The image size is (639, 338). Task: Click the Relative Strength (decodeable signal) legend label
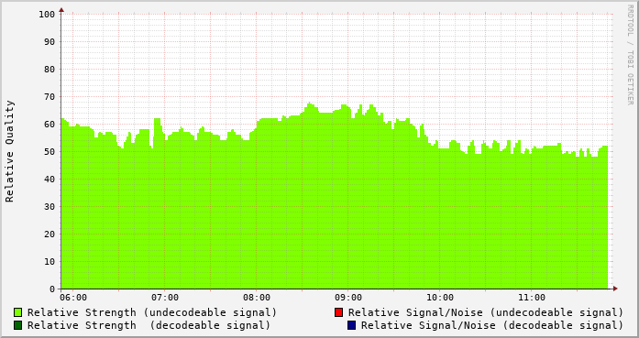coord(149,325)
